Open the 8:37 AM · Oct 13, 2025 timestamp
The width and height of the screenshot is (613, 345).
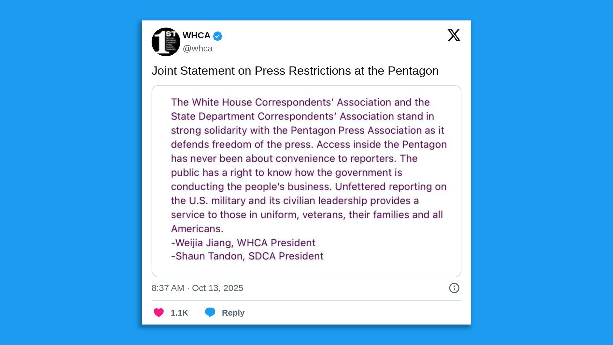197,288
